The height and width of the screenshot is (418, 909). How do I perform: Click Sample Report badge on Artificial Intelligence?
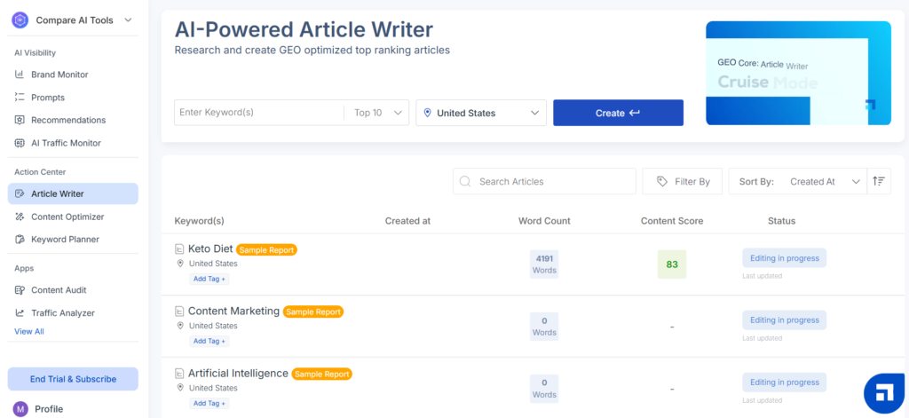[x=321, y=374]
